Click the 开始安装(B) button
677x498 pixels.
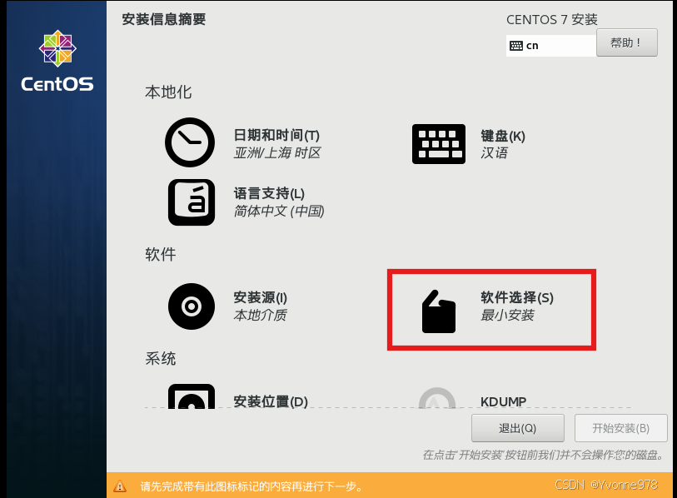(621, 428)
